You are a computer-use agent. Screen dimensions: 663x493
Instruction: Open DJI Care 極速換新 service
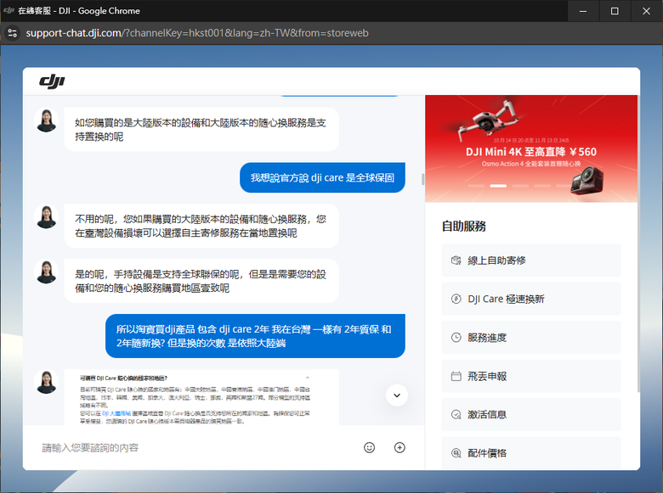tap(531, 299)
